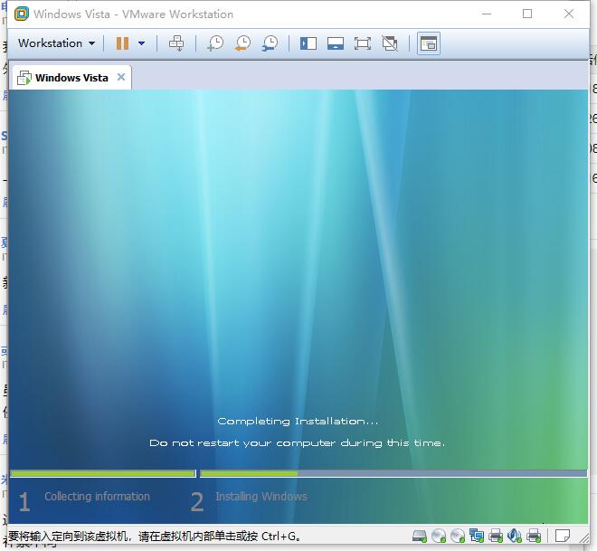Minimize the VMware Workstation window
Viewport: 597px width, 551px height.
(x=487, y=14)
